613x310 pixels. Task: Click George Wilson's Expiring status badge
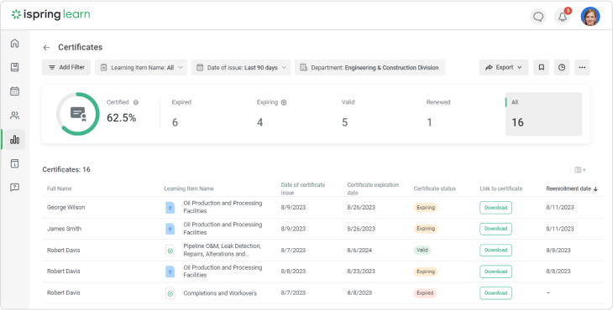pos(426,208)
